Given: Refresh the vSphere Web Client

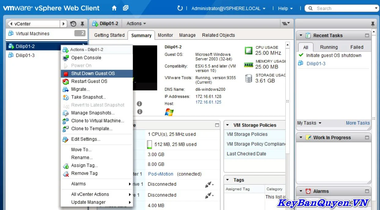Looking at the screenshot, I should (x=180, y=8).
